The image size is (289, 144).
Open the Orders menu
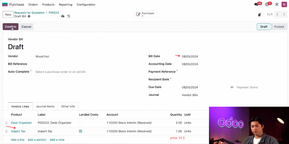pos(33,4)
